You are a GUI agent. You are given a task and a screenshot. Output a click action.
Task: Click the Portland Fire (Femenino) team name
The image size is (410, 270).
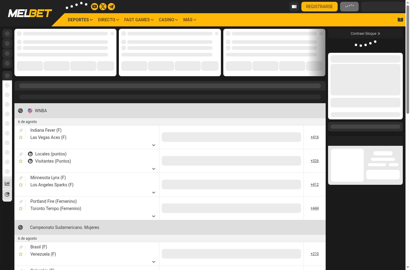pyautogui.click(x=53, y=201)
